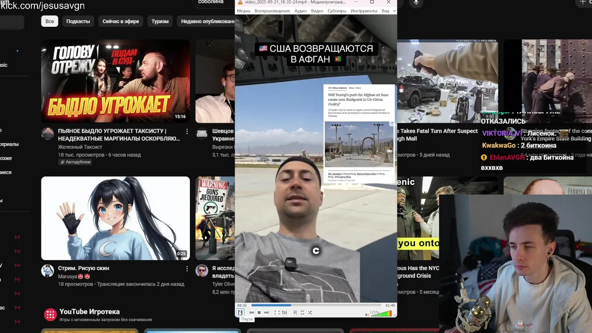Click YouTube voice search microphone icon

tap(416, 3)
